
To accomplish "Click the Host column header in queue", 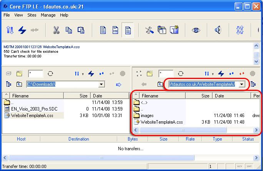I will 21,139.
